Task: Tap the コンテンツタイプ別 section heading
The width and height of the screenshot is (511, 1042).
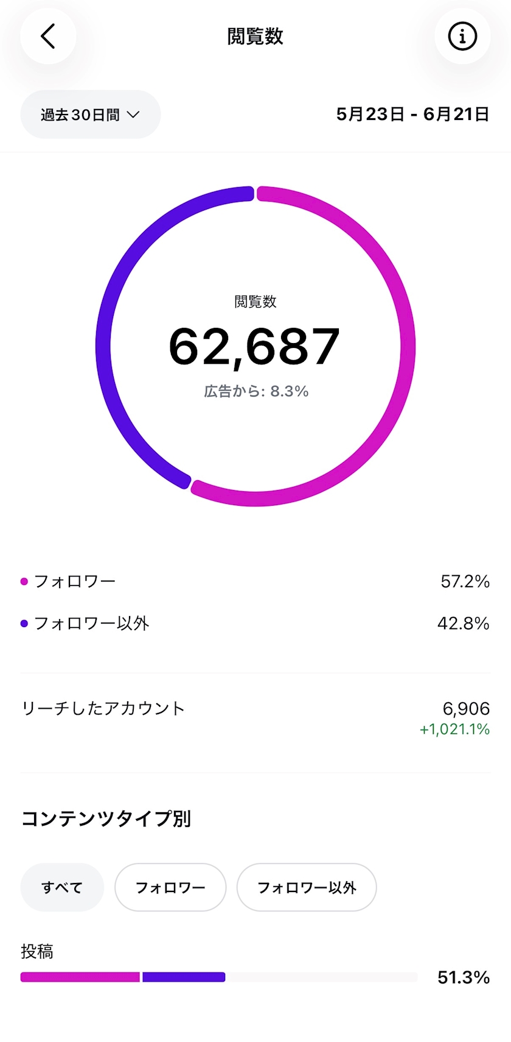Action: pyautogui.click(x=106, y=818)
